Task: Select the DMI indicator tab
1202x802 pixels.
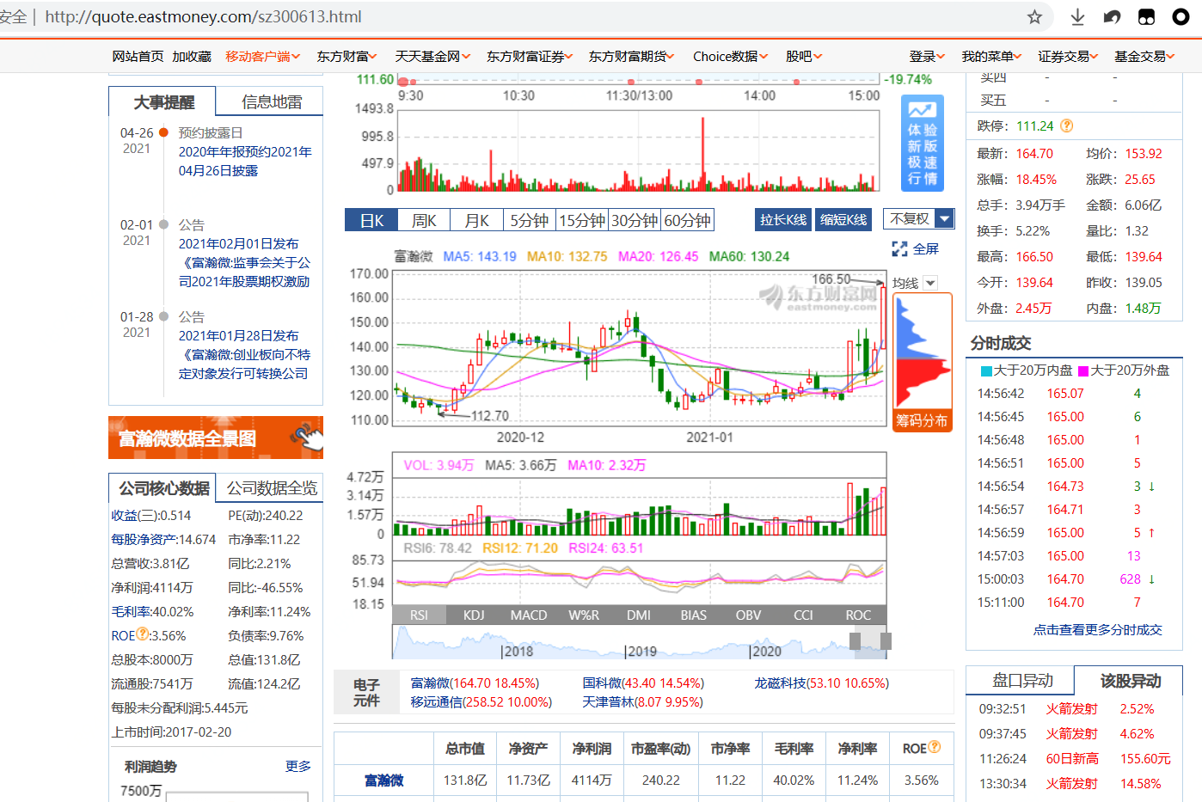Action: 639,615
